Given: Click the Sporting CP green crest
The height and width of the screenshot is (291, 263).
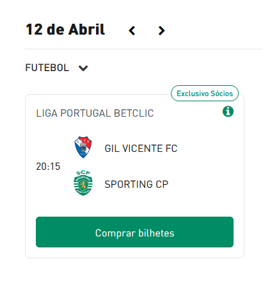Looking at the screenshot, I should pyautogui.click(x=83, y=183).
